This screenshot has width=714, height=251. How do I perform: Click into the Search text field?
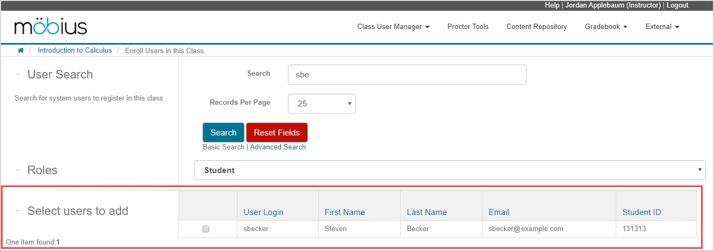[x=407, y=75]
